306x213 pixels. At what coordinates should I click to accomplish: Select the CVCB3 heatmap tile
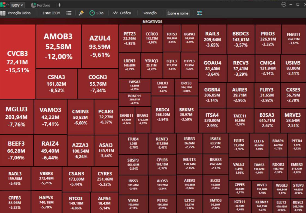click(17, 62)
